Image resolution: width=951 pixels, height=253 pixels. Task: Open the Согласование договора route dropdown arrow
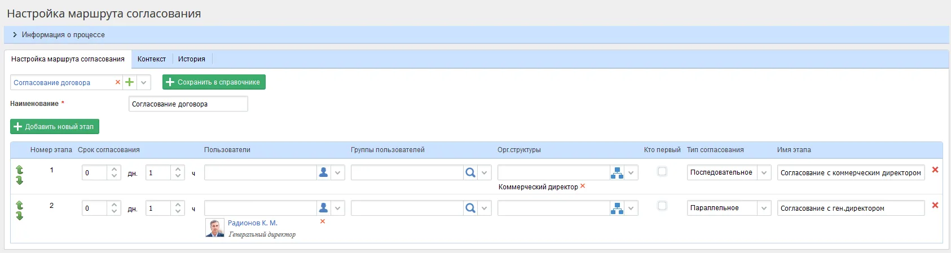click(x=144, y=82)
